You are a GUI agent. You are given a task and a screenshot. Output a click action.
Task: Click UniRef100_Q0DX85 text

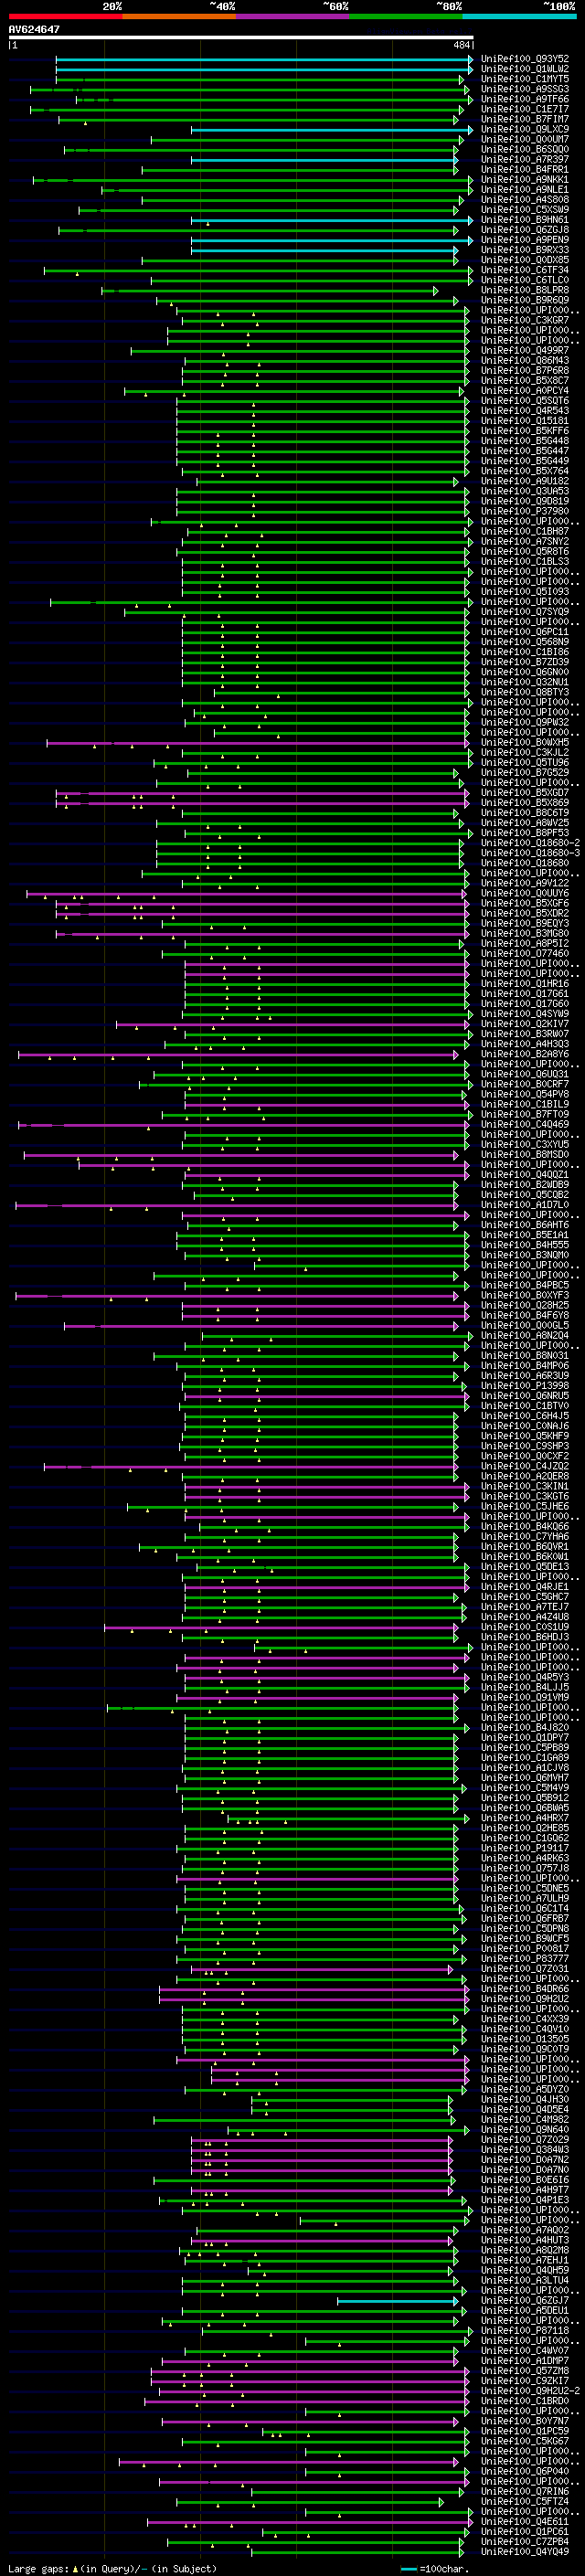point(525,260)
